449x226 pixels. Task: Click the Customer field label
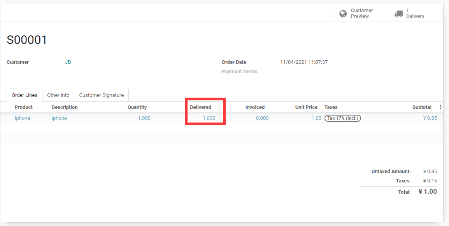click(18, 62)
